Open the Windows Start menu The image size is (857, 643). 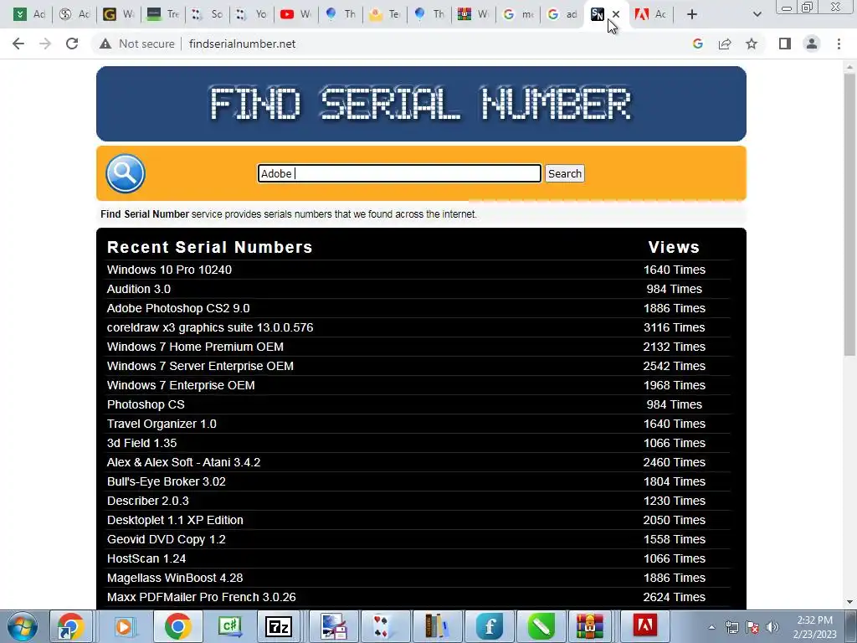click(x=22, y=626)
